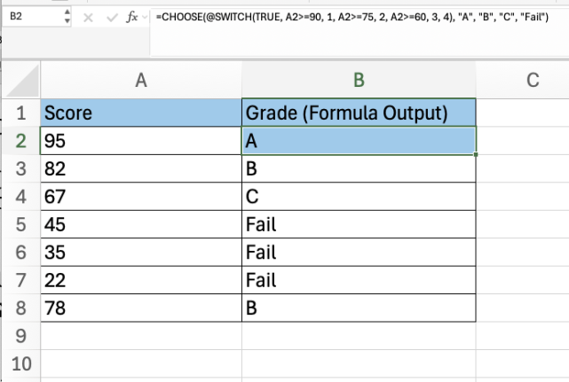Screen dimensions: 569x382
Task: Open the Insert Function fx icon
Action: [x=131, y=17]
